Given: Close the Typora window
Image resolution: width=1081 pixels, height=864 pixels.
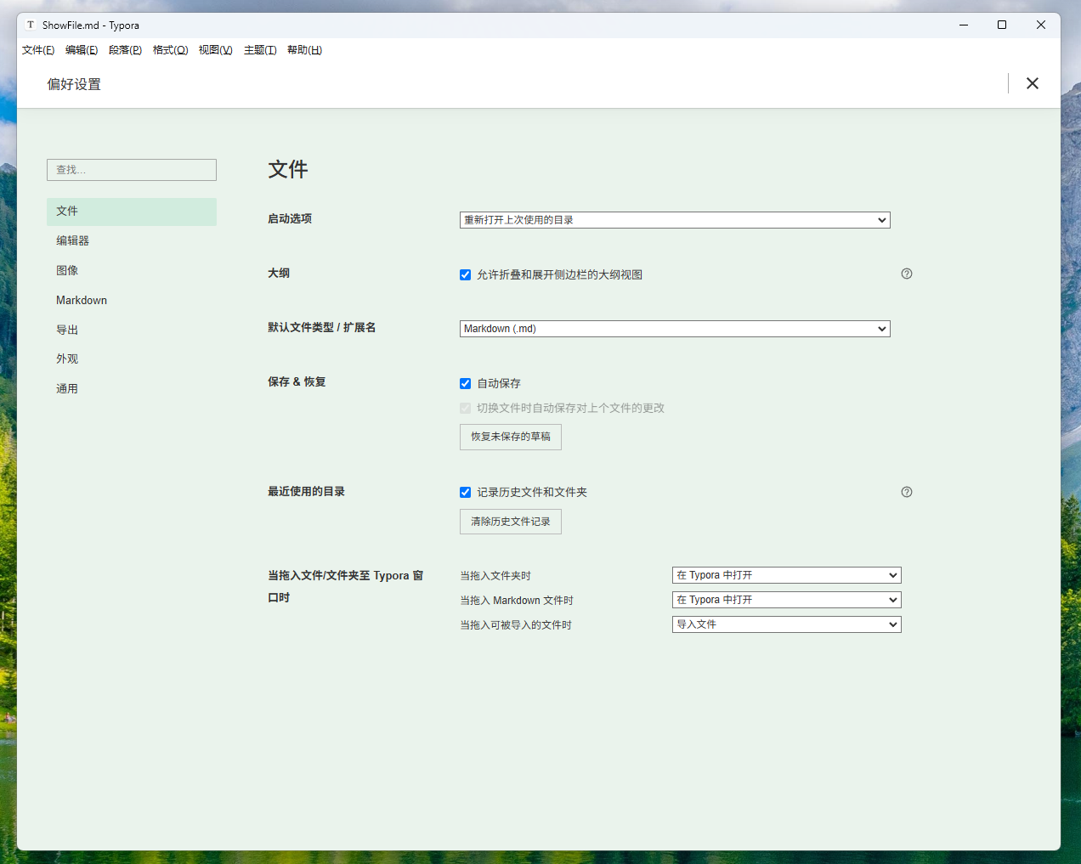Looking at the screenshot, I should (x=1041, y=25).
